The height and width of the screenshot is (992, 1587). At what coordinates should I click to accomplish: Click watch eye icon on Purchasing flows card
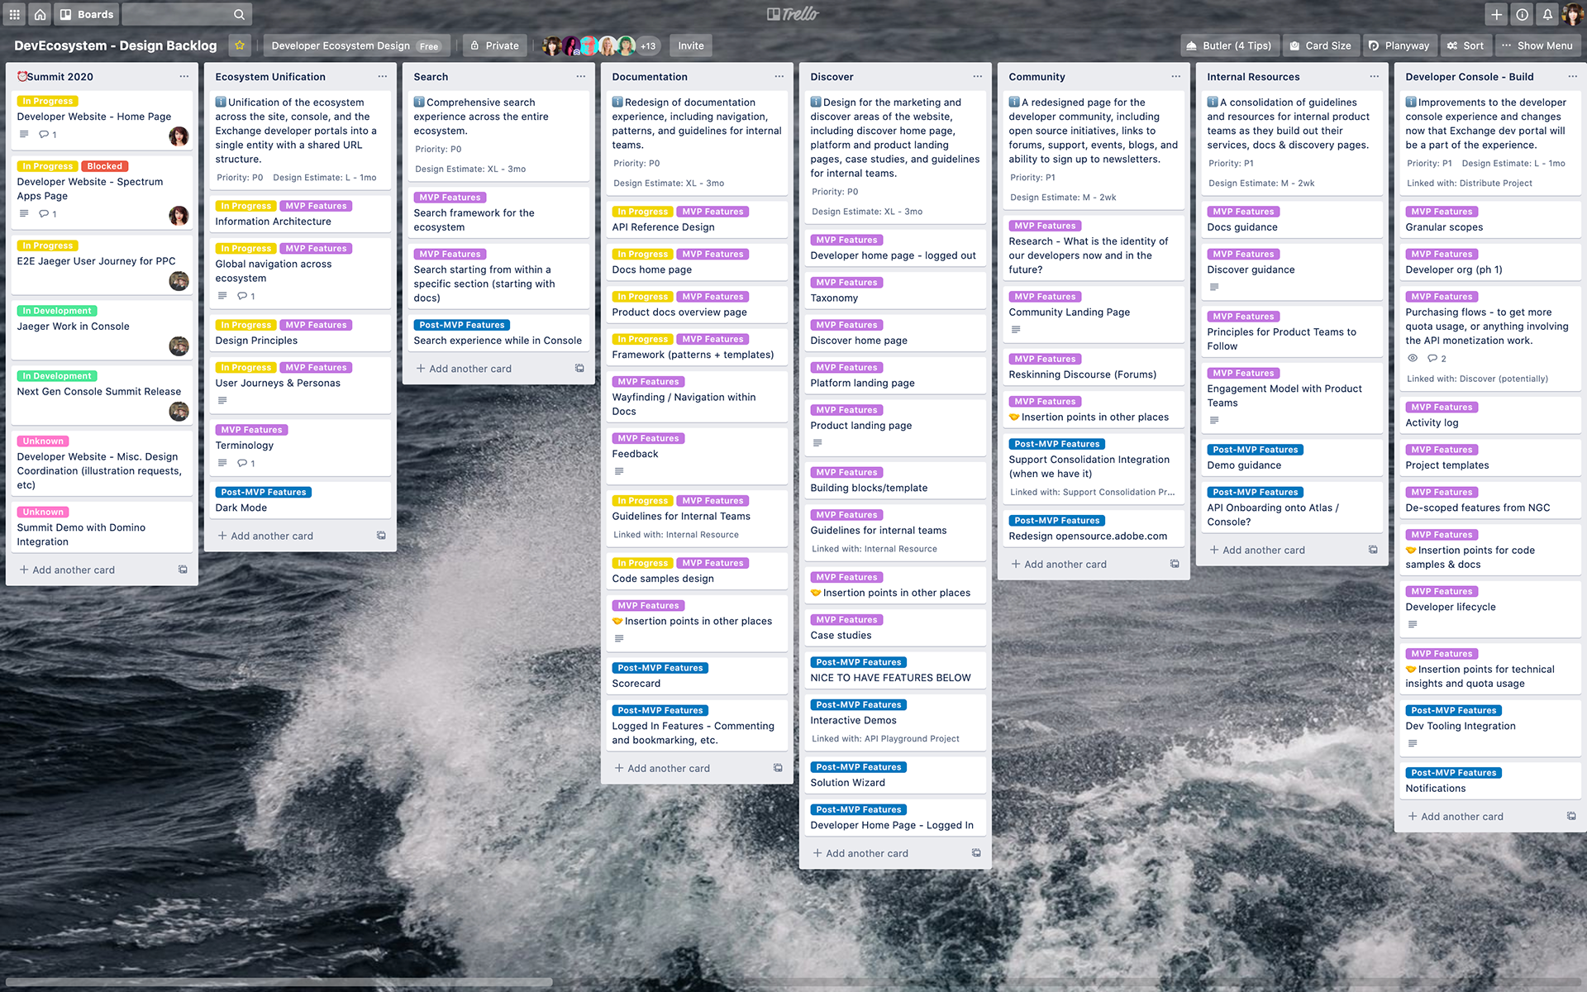click(1413, 358)
